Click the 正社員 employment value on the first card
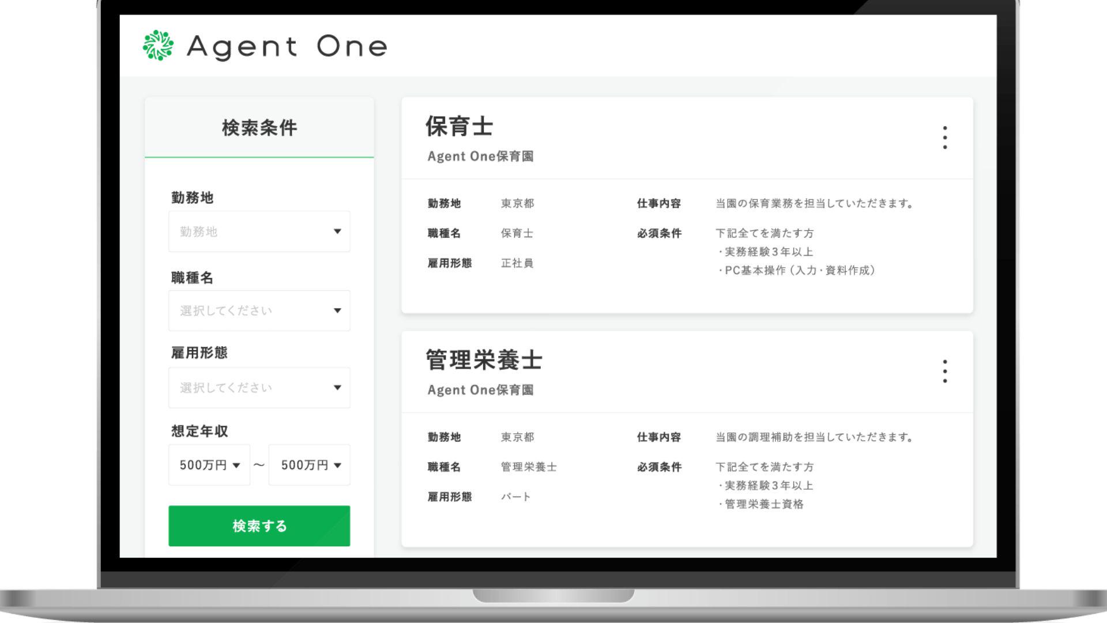Screen dimensions: 1107x623 517,263
